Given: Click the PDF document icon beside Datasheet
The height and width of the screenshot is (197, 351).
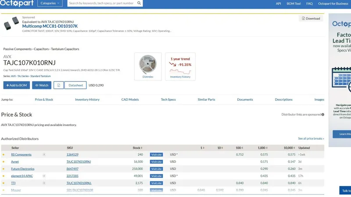Looking at the screenshot, I should 58,85.
